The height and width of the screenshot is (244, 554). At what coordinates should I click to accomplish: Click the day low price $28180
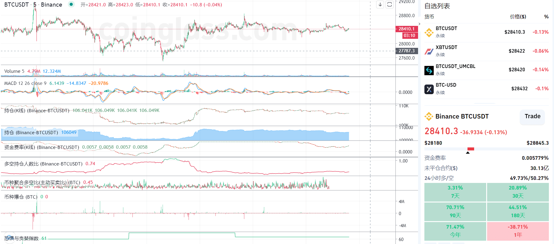pyautogui.click(x=433, y=143)
